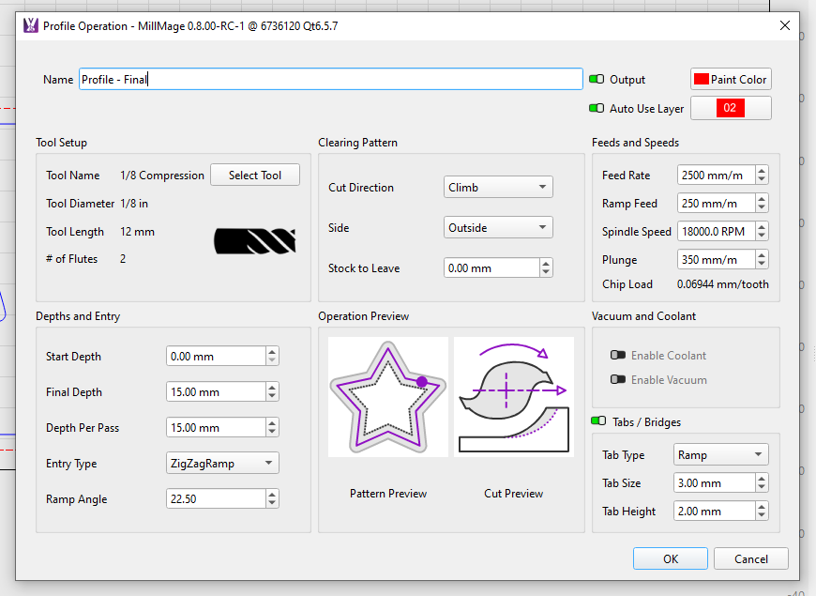Screen dimensions: 816x596
Task: Decrease Start Depth with down arrow
Action: click(272, 361)
